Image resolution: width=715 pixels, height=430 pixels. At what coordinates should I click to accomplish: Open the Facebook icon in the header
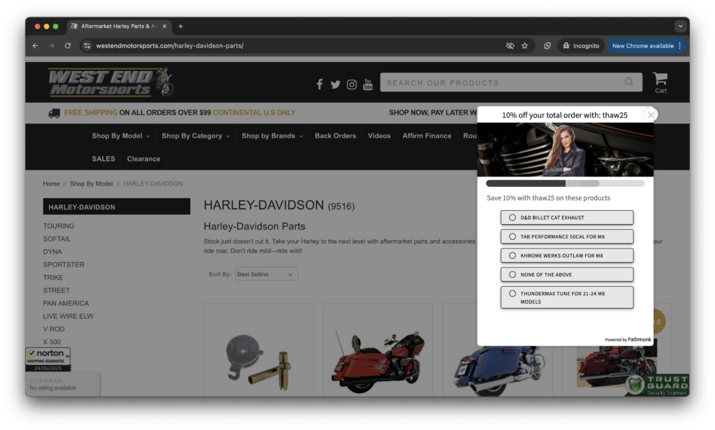click(319, 84)
